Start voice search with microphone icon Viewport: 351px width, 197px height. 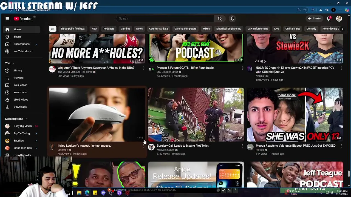click(232, 19)
